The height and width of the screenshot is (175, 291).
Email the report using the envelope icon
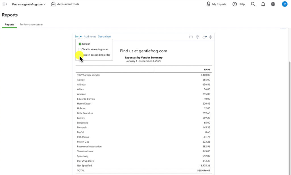[x=191, y=37]
